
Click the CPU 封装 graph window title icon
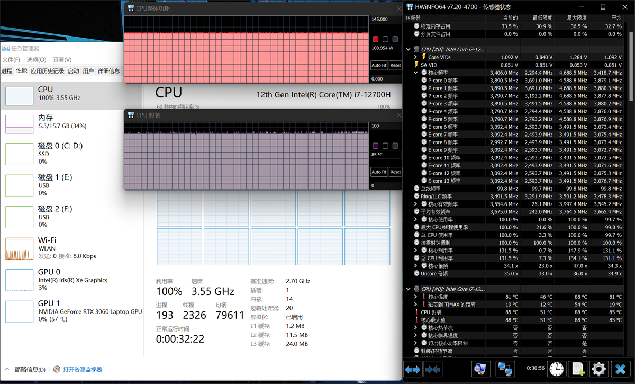click(x=130, y=115)
